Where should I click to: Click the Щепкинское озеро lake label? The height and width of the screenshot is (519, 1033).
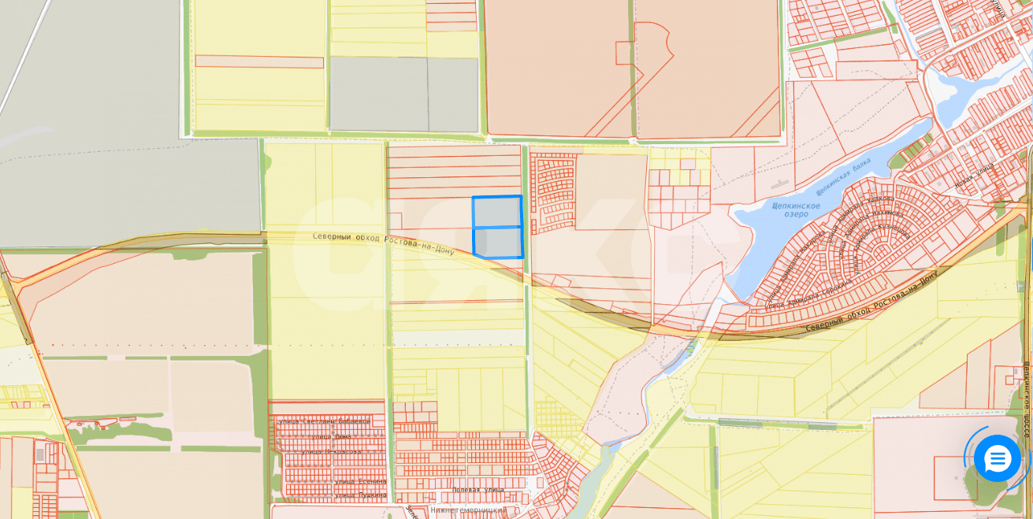click(796, 209)
